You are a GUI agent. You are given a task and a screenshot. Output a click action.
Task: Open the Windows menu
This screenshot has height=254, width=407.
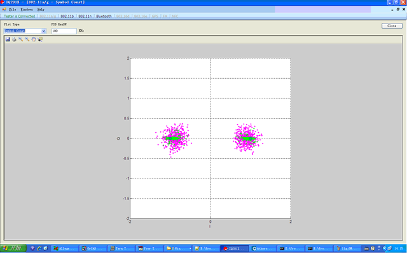point(27,10)
